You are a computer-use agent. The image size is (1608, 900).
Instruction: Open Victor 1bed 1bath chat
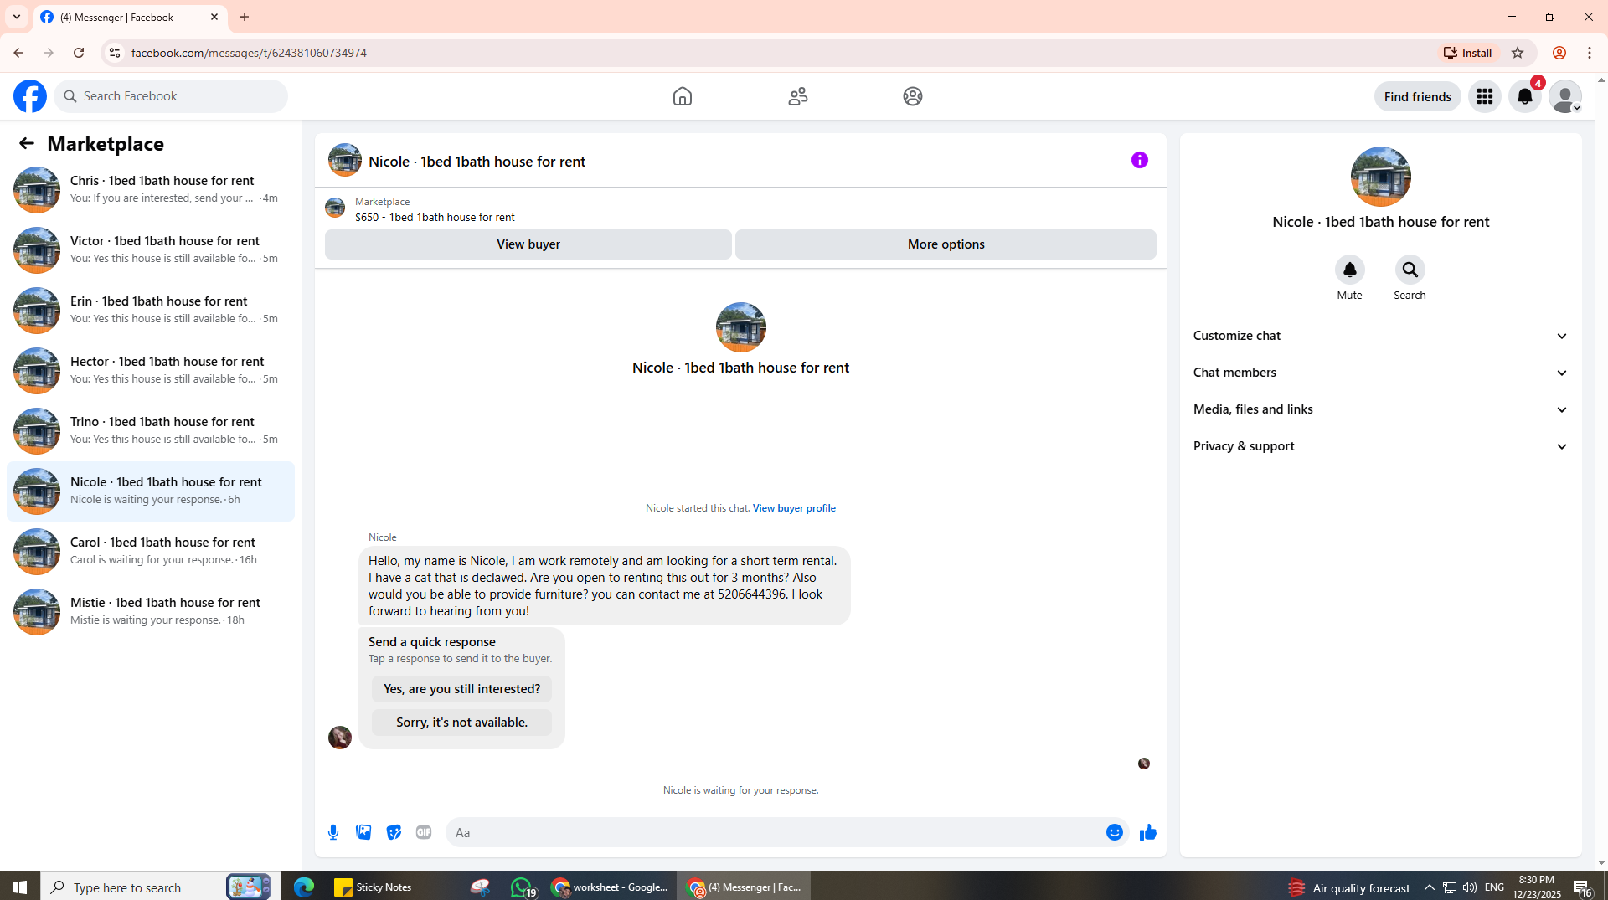coord(151,249)
